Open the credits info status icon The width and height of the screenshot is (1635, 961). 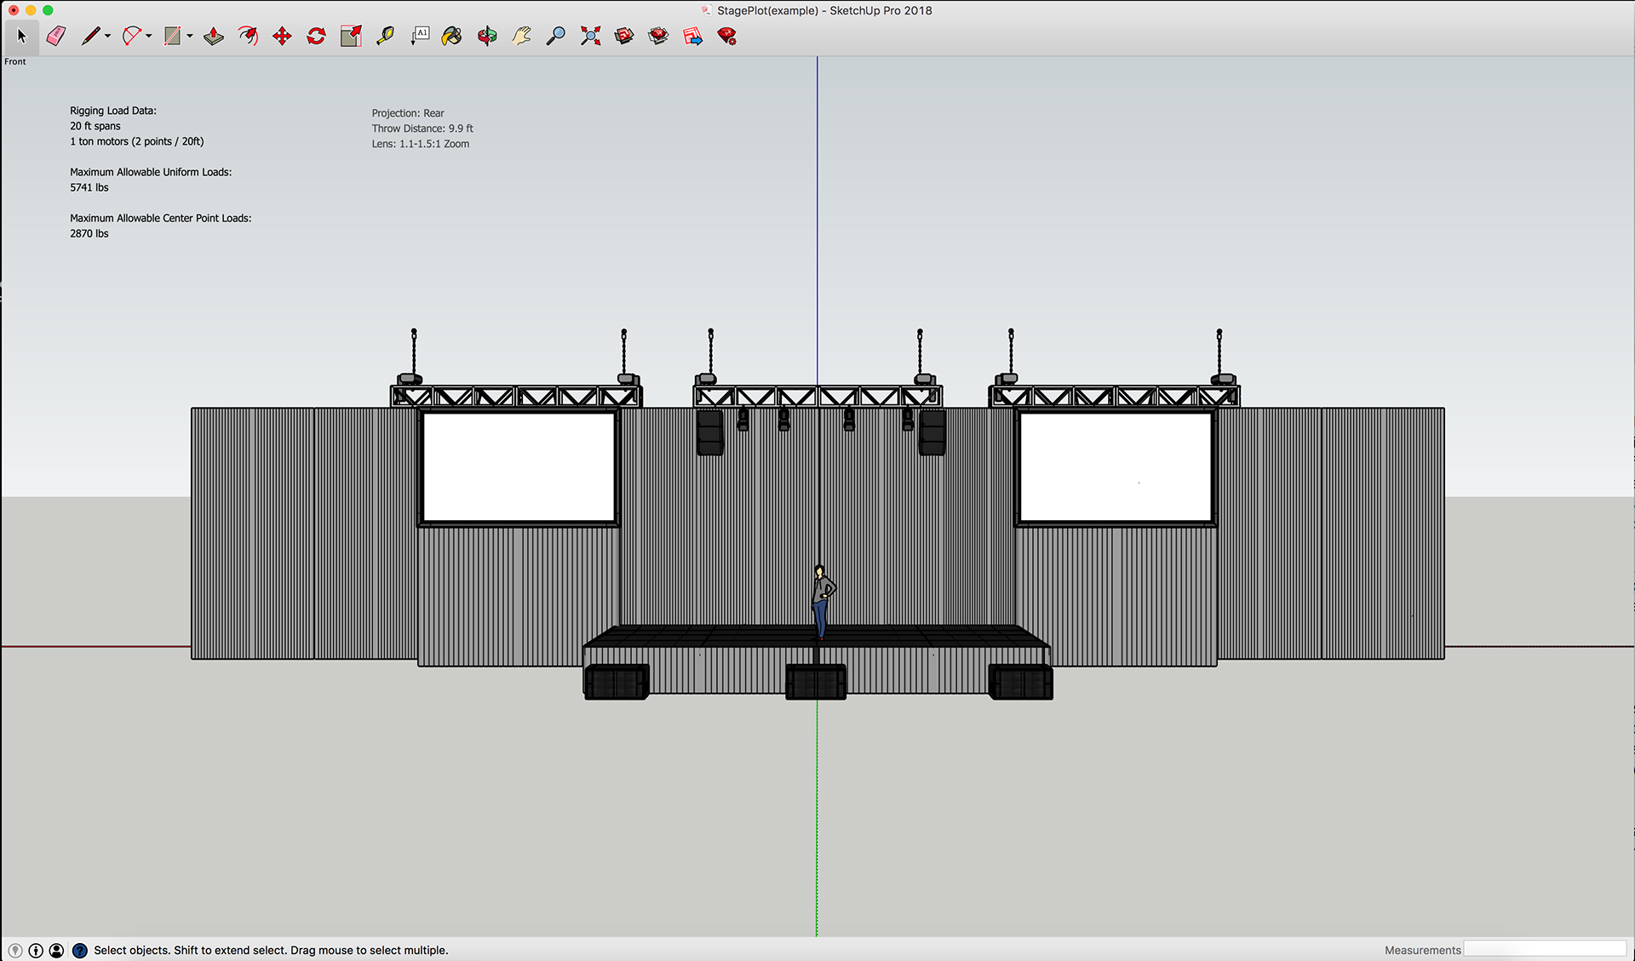[x=36, y=950]
